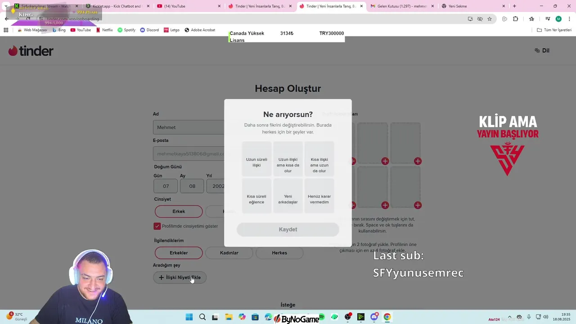Choose 'Yeni arkadaşlar' option
Screen dimensions: 576x324
click(288, 196)
